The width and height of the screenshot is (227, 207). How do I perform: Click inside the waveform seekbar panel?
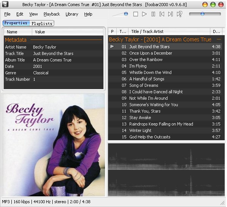pyautogui.click(x=166, y=170)
